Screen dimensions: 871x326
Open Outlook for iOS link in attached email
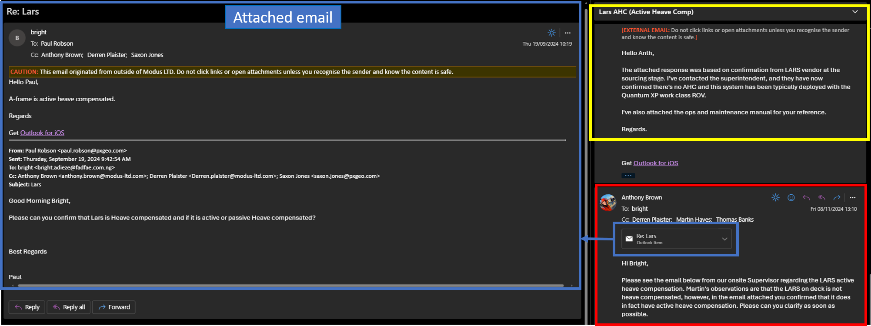[x=42, y=133]
